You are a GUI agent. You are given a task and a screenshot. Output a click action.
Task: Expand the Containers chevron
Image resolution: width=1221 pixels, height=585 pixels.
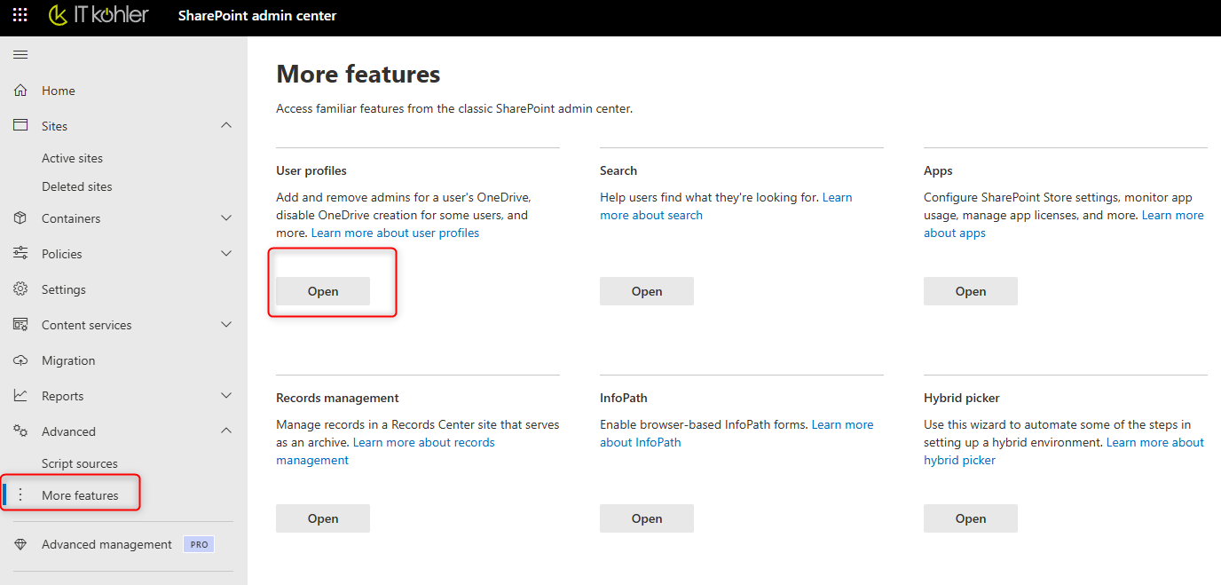coord(226,218)
